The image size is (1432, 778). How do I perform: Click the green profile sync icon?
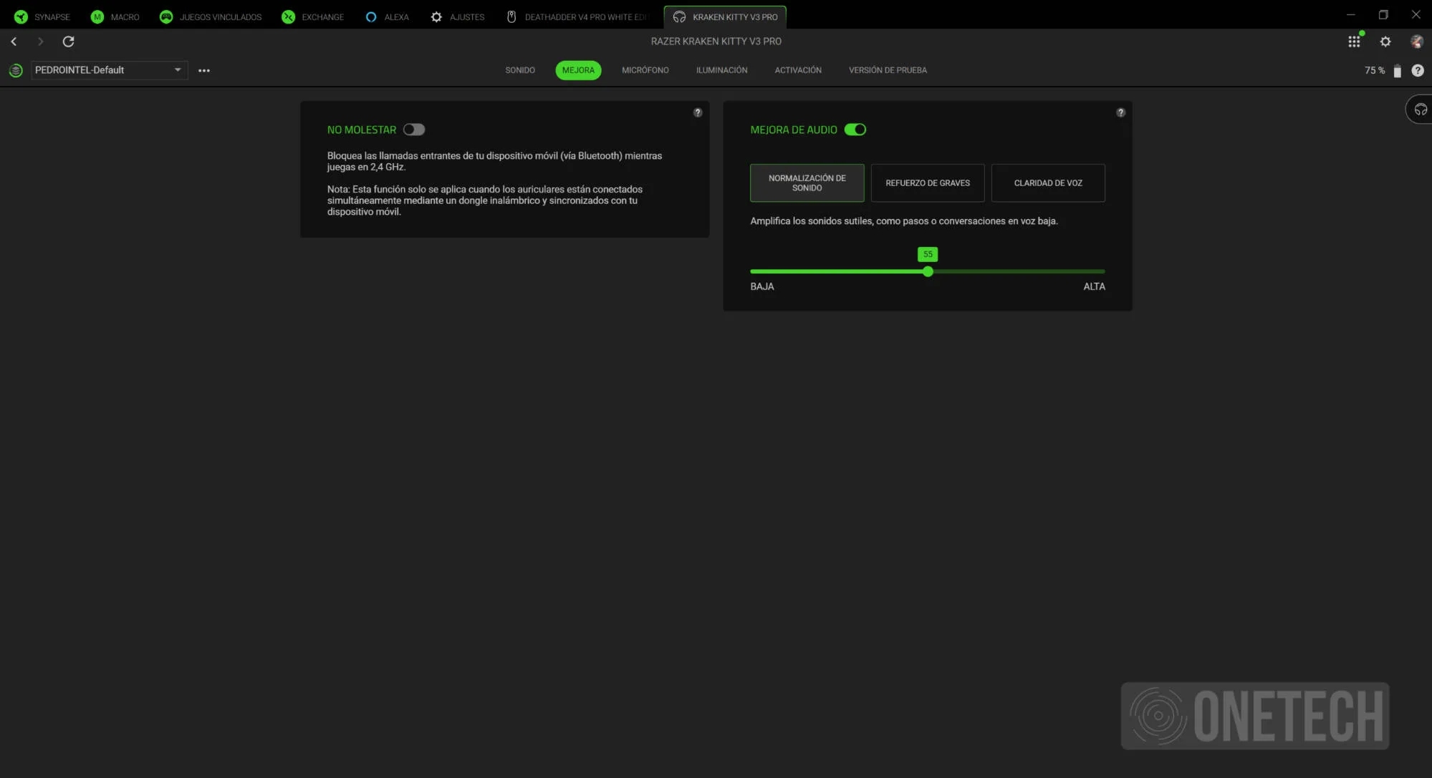[x=16, y=70]
